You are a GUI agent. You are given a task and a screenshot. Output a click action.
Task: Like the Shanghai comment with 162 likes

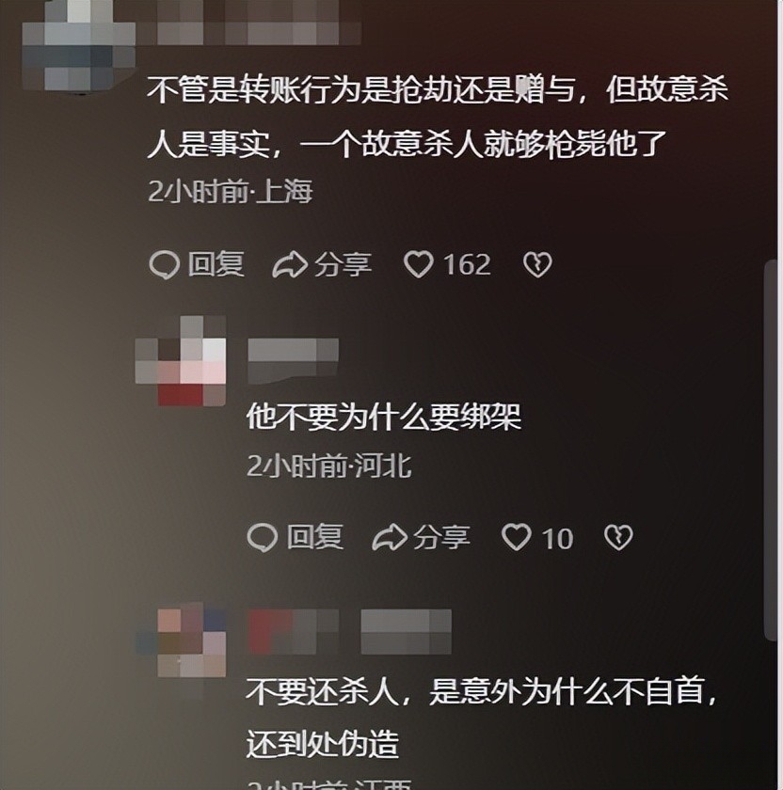tap(418, 264)
